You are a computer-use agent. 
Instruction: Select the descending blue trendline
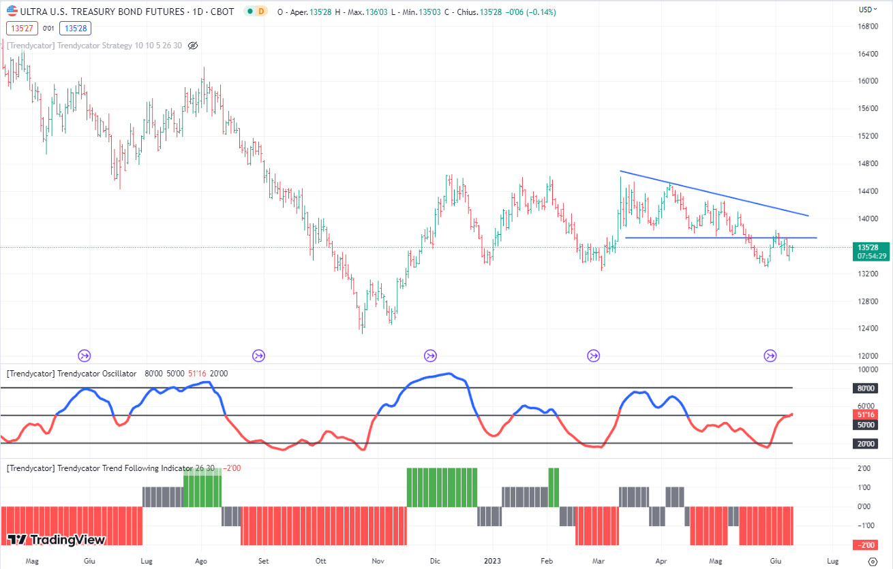point(714,193)
